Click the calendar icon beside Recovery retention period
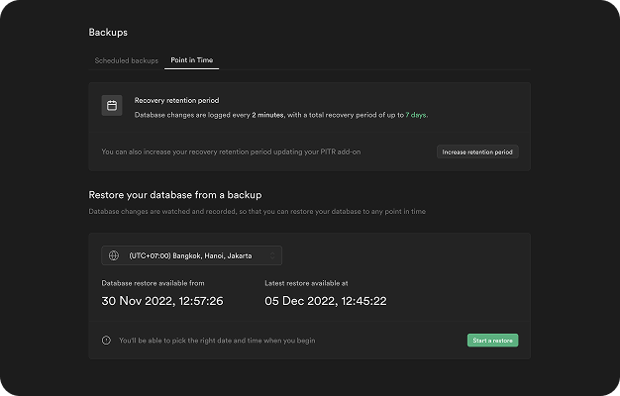 (112, 106)
